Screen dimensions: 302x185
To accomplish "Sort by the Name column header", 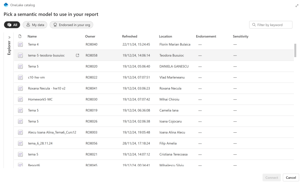I will pyautogui.click(x=32, y=36).
